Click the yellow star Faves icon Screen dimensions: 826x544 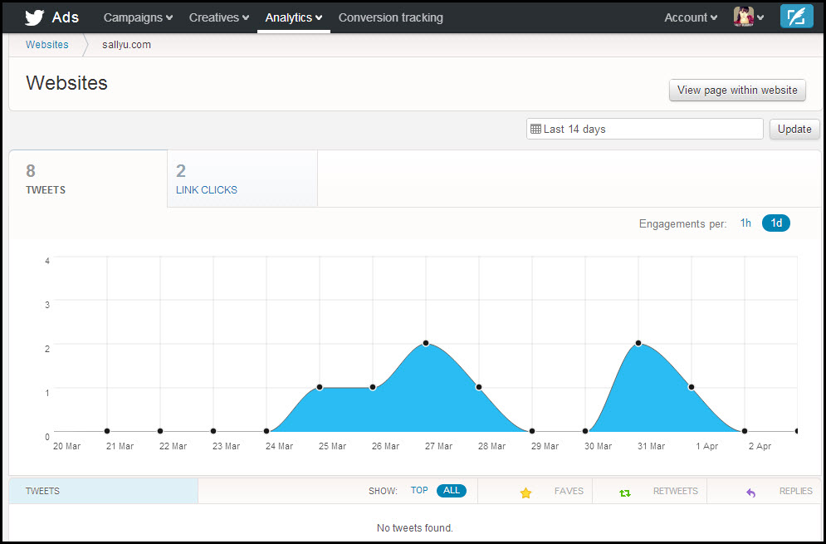pos(525,493)
